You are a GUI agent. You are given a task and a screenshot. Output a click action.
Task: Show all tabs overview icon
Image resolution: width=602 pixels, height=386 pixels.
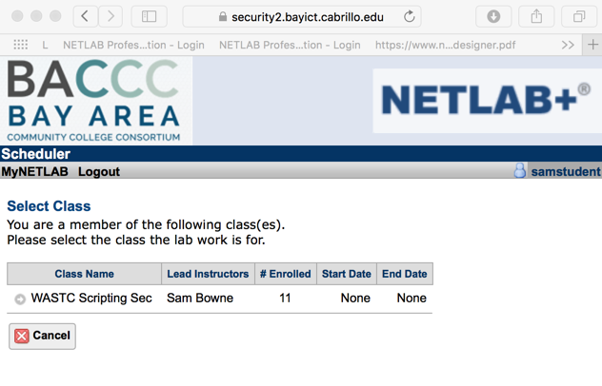(x=579, y=16)
